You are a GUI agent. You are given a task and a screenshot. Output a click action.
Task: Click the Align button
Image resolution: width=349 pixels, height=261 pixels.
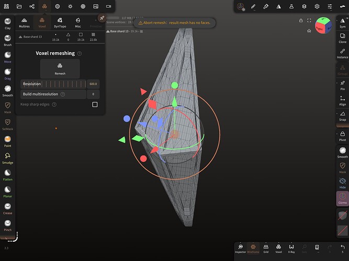click(x=343, y=101)
